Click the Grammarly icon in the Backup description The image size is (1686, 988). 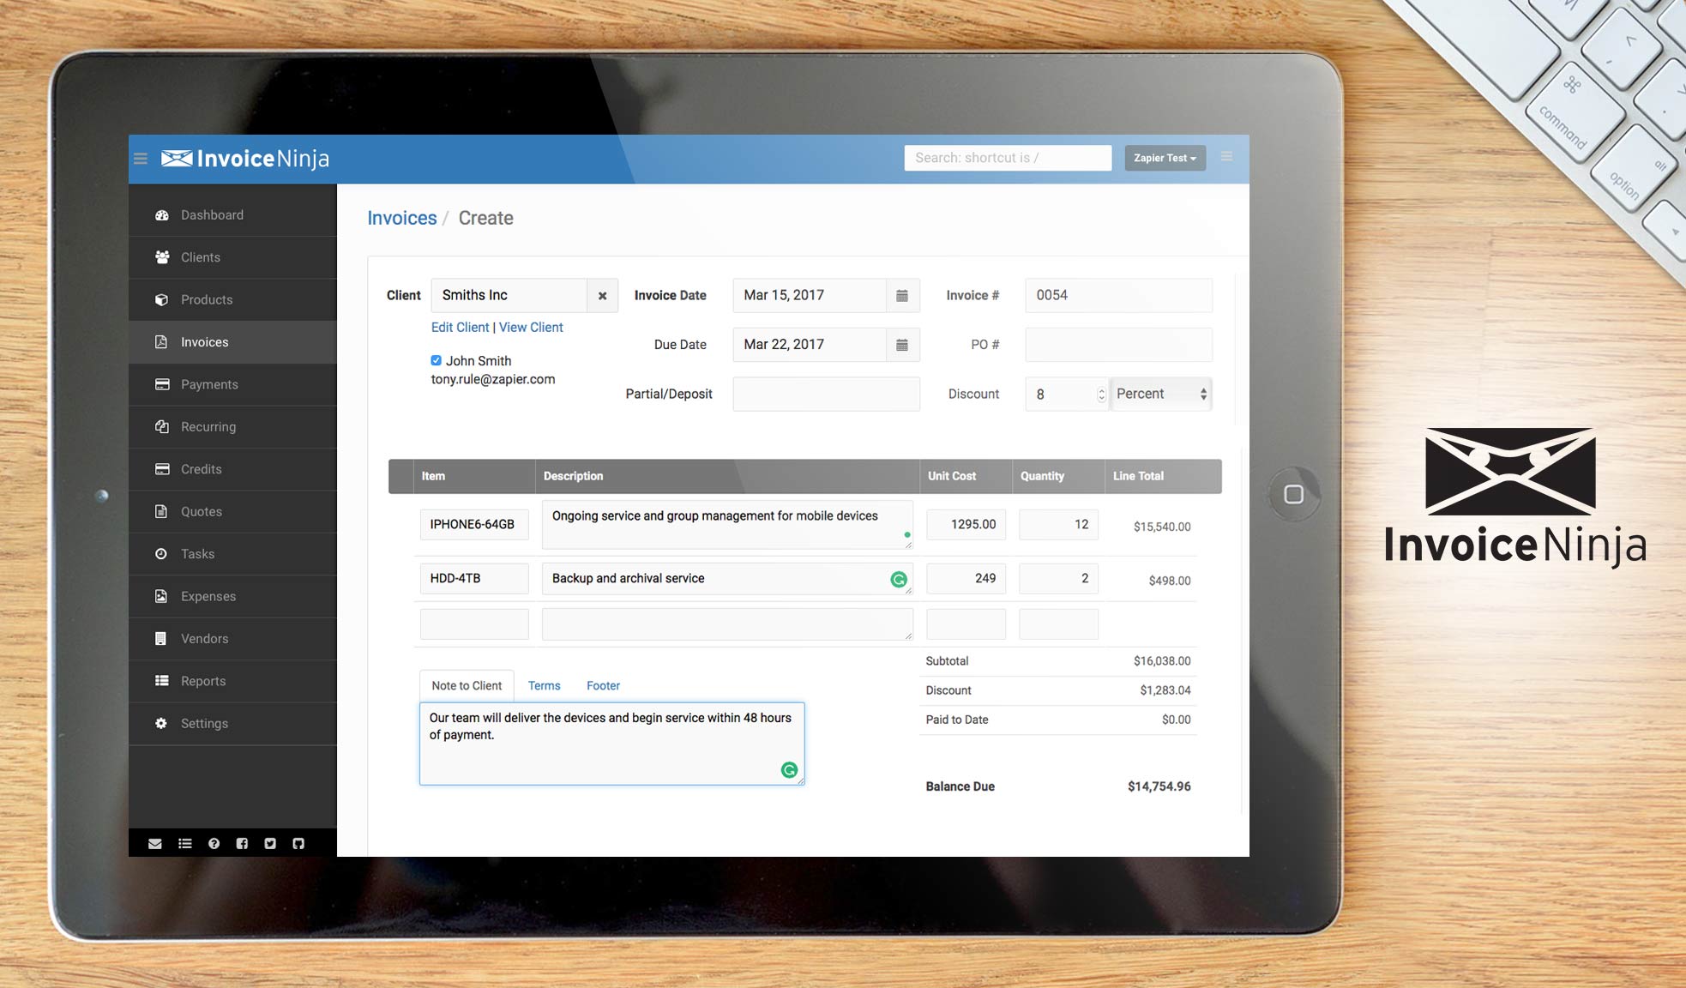tap(898, 580)
